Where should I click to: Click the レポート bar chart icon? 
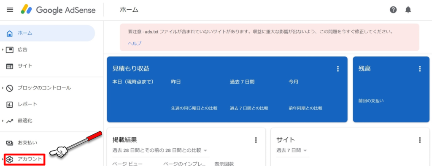click(10, 104)
